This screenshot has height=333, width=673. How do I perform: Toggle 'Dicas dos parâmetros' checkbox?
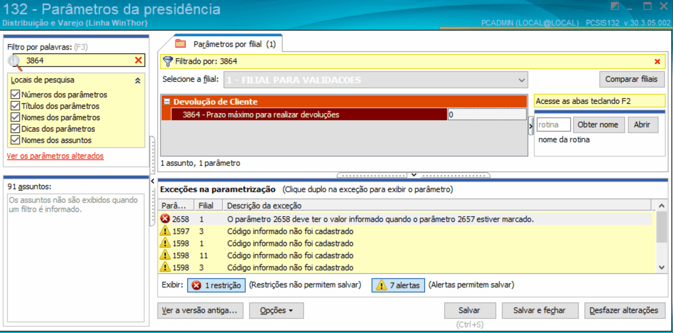15,129
